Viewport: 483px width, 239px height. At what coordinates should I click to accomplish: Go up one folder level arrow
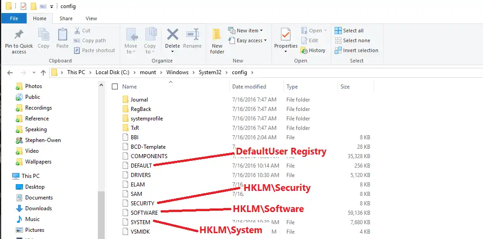[43, 73]
